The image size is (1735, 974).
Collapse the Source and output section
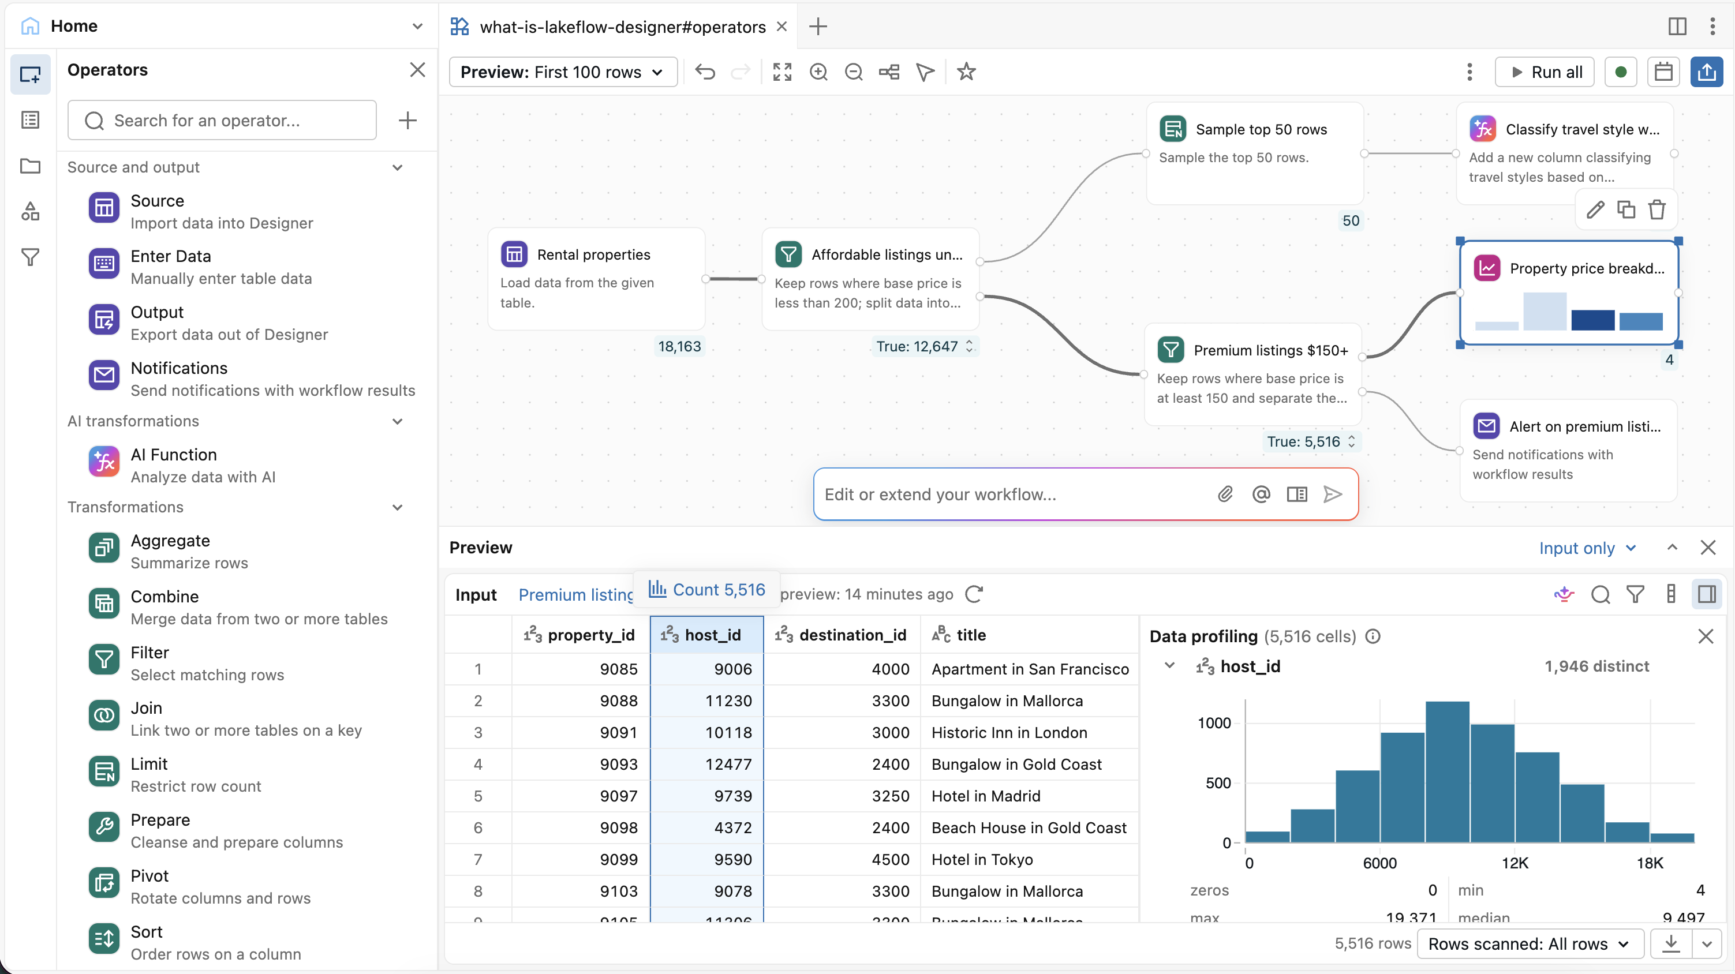coord(397,167)
